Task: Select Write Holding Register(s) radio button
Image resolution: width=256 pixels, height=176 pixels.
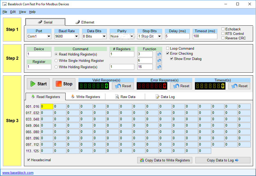Action: [x=56, y=67]
